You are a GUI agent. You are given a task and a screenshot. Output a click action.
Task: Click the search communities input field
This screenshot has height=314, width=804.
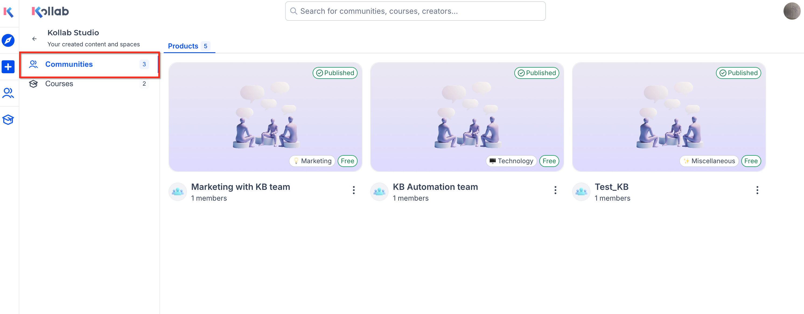point(415,11)
